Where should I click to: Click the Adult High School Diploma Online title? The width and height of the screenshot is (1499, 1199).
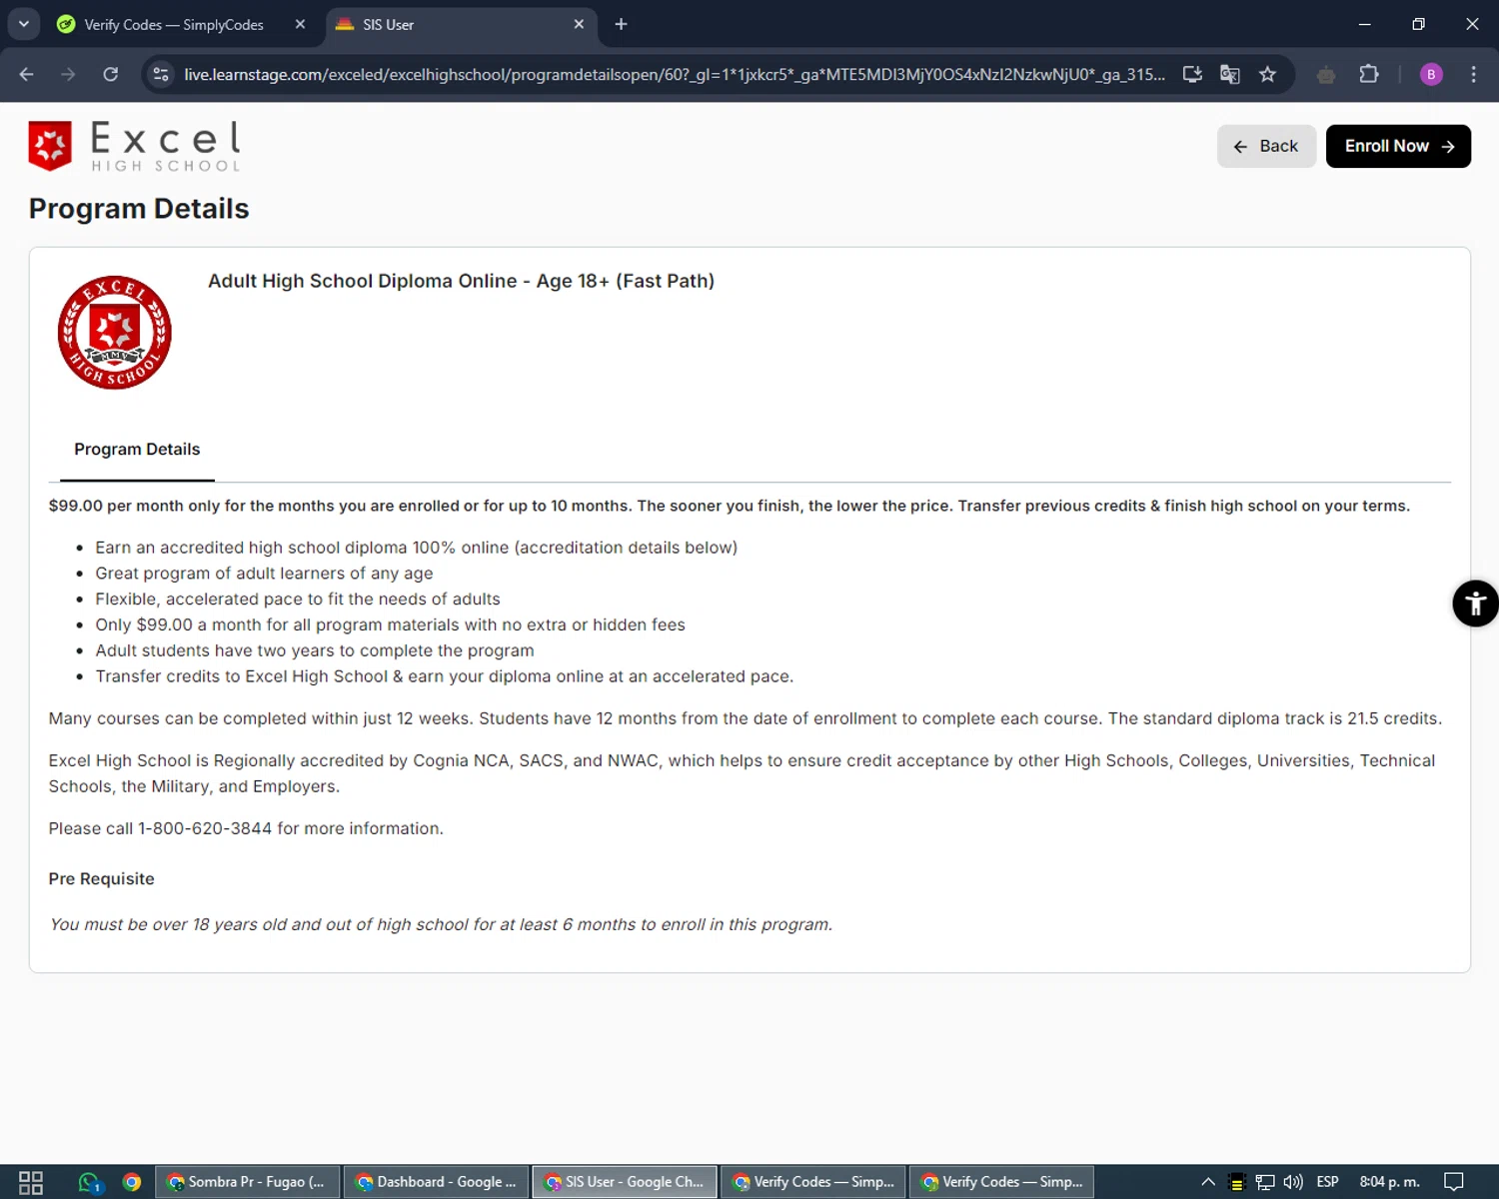pyautogui.click(x=461, y=281)
